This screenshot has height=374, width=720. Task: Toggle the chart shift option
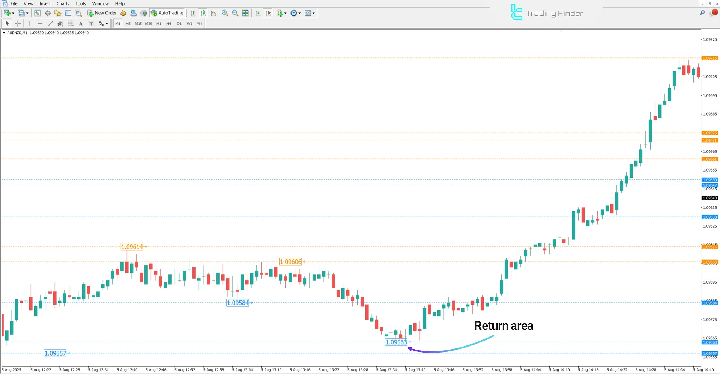(x=268, y=13)
